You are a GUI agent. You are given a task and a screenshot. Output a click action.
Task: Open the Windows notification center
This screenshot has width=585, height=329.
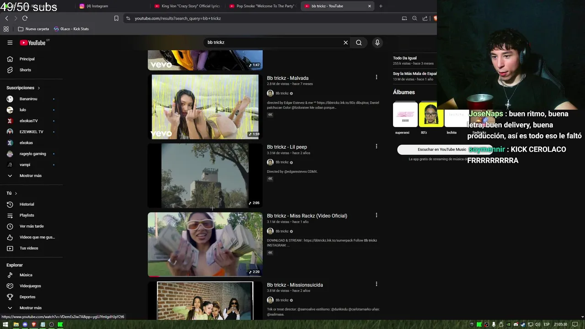tap(575, 324)
